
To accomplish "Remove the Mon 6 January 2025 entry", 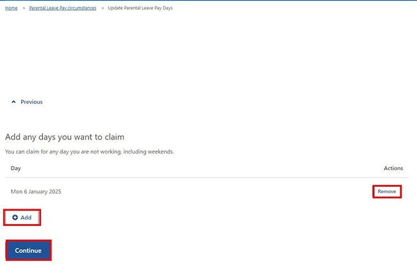I will point(387,191).
